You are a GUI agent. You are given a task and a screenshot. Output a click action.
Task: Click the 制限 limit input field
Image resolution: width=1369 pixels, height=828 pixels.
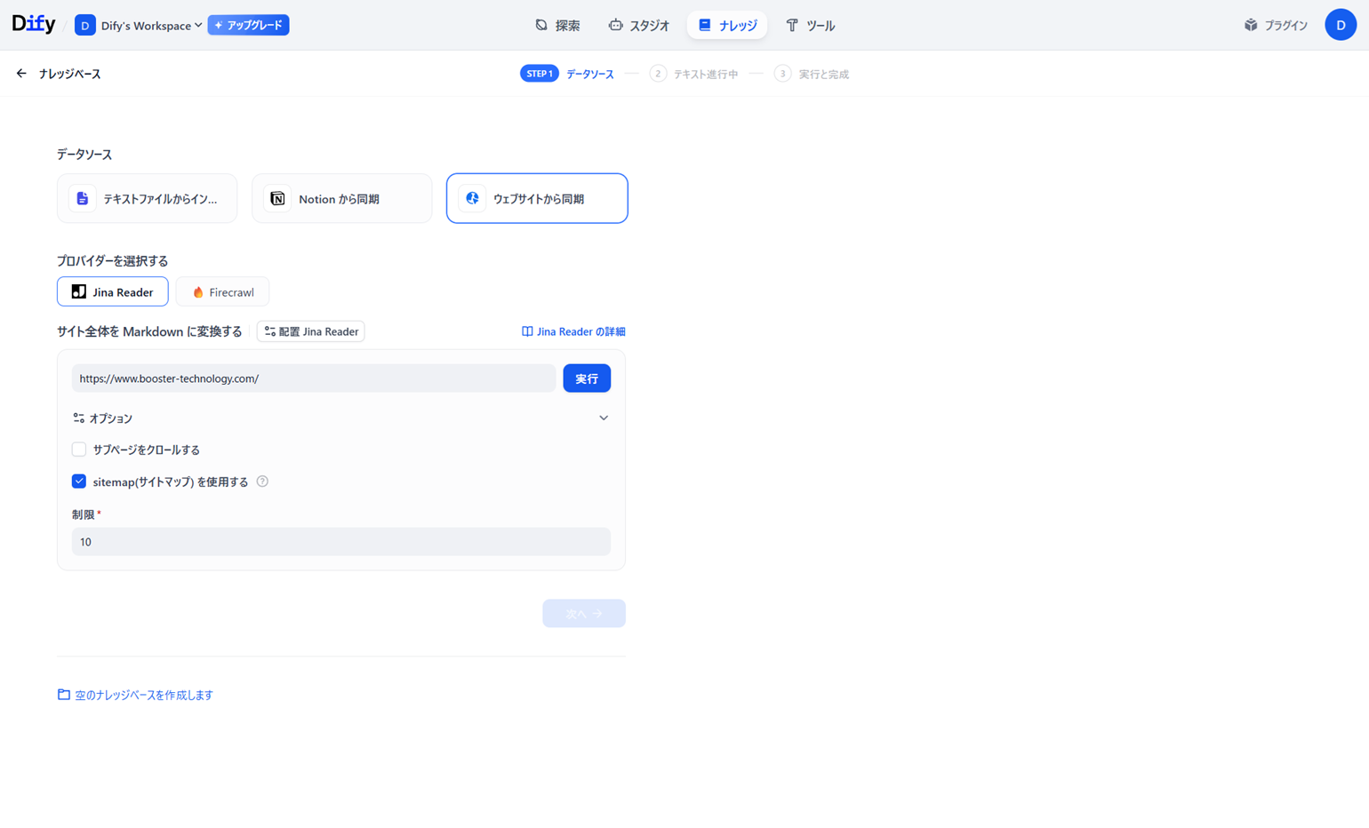tap(340, 542)
